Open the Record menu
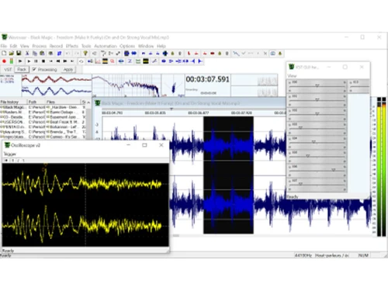The height and width of the screenshot is (291, 388). click(x=56, y=46)
